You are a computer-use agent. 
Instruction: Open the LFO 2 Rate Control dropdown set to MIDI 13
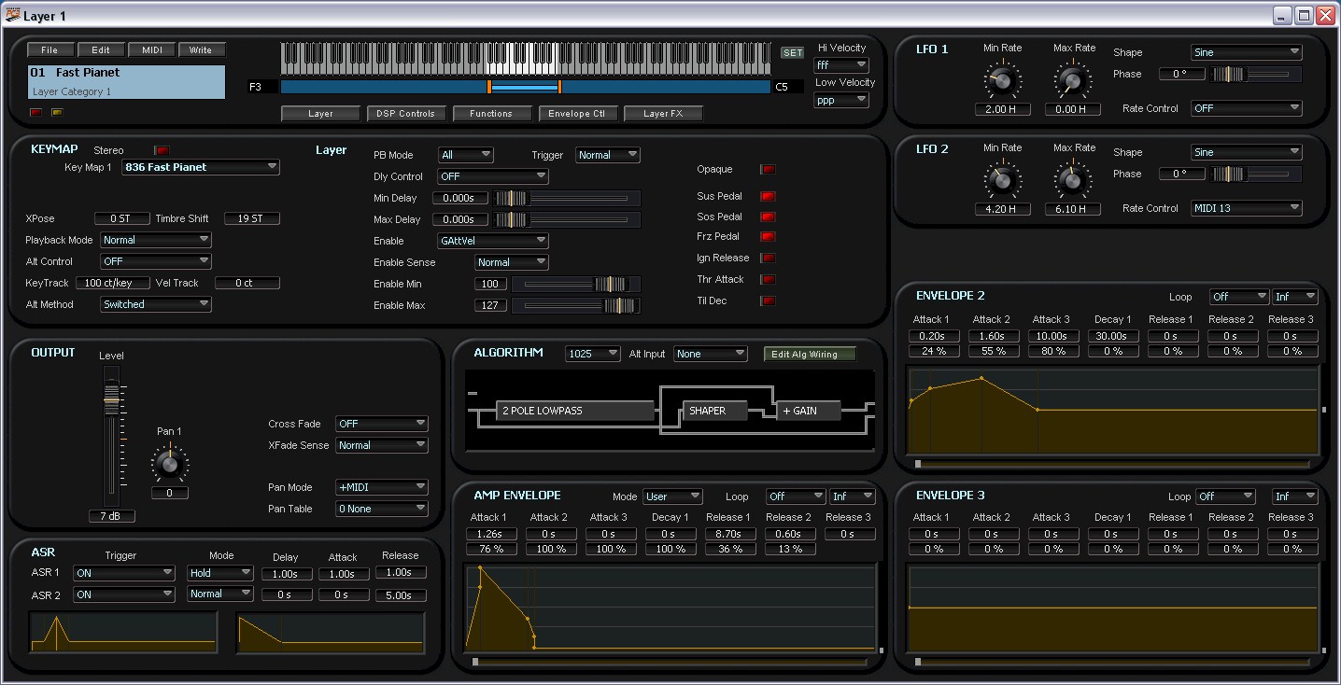[1246, 207]
